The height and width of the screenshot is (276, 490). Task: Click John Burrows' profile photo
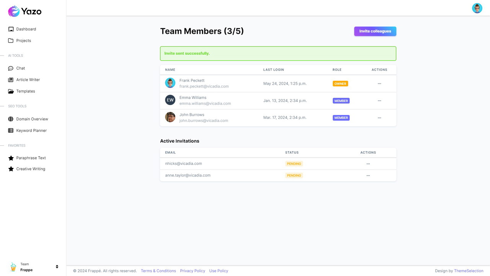(170, 117)
